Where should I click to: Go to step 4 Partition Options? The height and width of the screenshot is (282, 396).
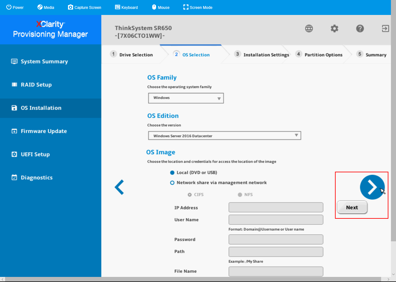pos(319,54)
